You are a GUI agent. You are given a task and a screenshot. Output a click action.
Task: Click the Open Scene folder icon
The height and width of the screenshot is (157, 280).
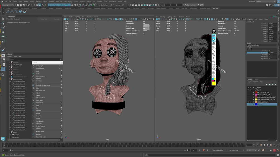[21, 5]
